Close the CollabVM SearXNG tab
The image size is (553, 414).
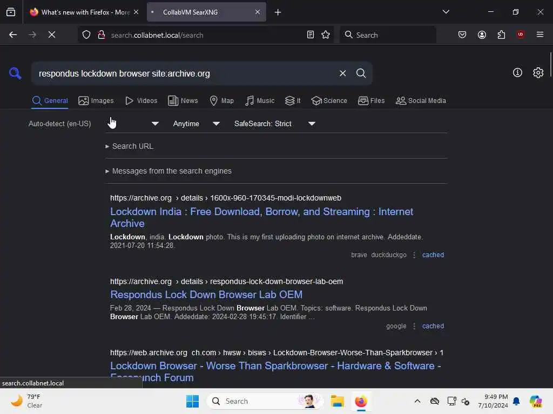point(258,12)
